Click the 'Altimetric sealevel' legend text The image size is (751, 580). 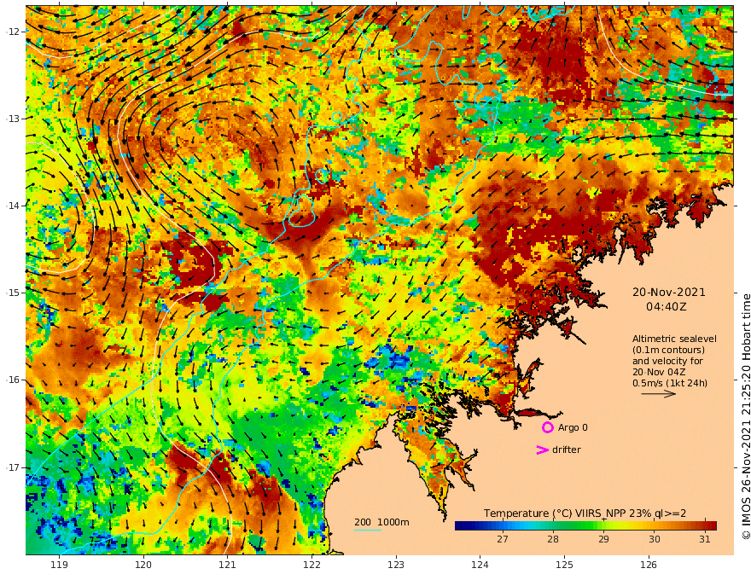coord(674,339)
